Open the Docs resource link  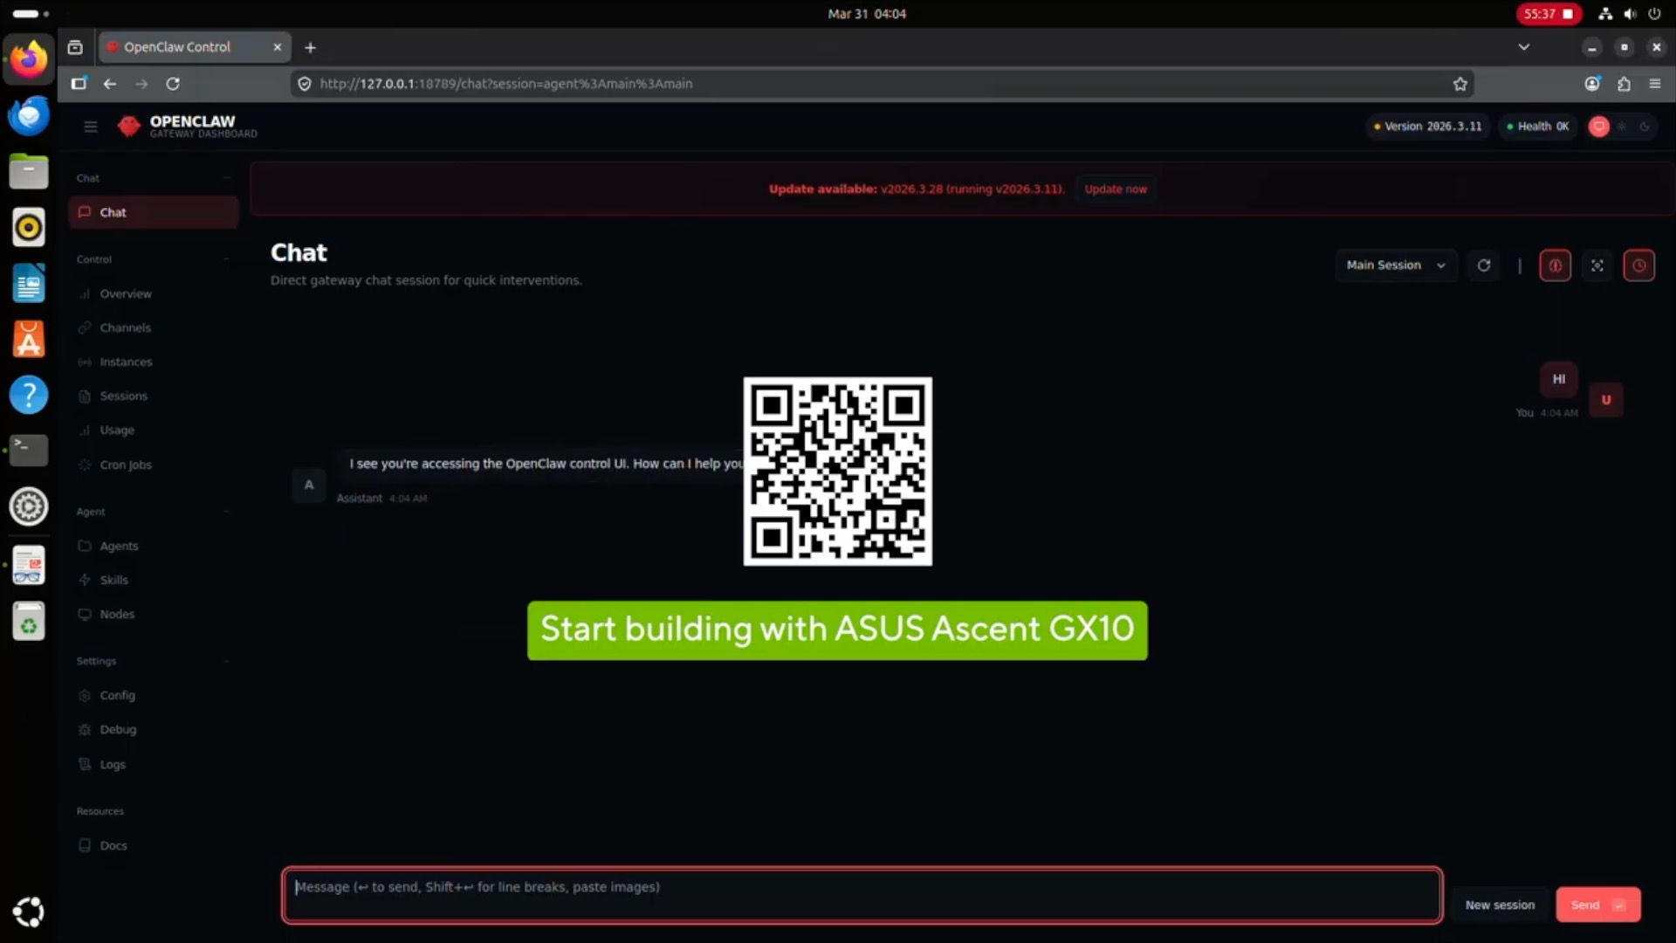click(154, 845)
